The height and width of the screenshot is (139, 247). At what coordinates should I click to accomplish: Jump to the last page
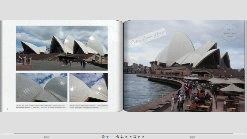[143, 137]
